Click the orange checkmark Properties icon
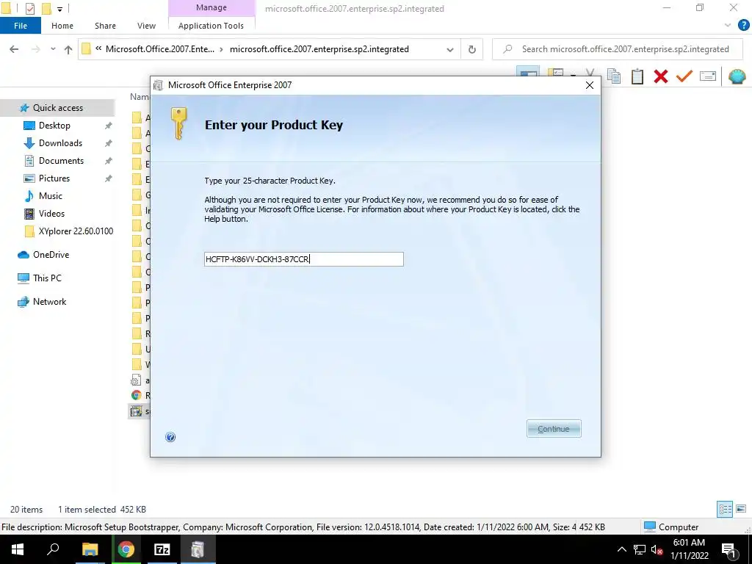The height and width of the screenshot is (564, 752). click(x=684, y=76)
